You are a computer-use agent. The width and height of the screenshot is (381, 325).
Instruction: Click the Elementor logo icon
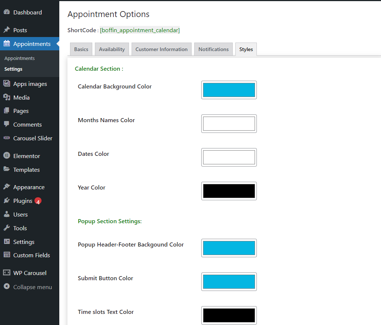[7, 155]
